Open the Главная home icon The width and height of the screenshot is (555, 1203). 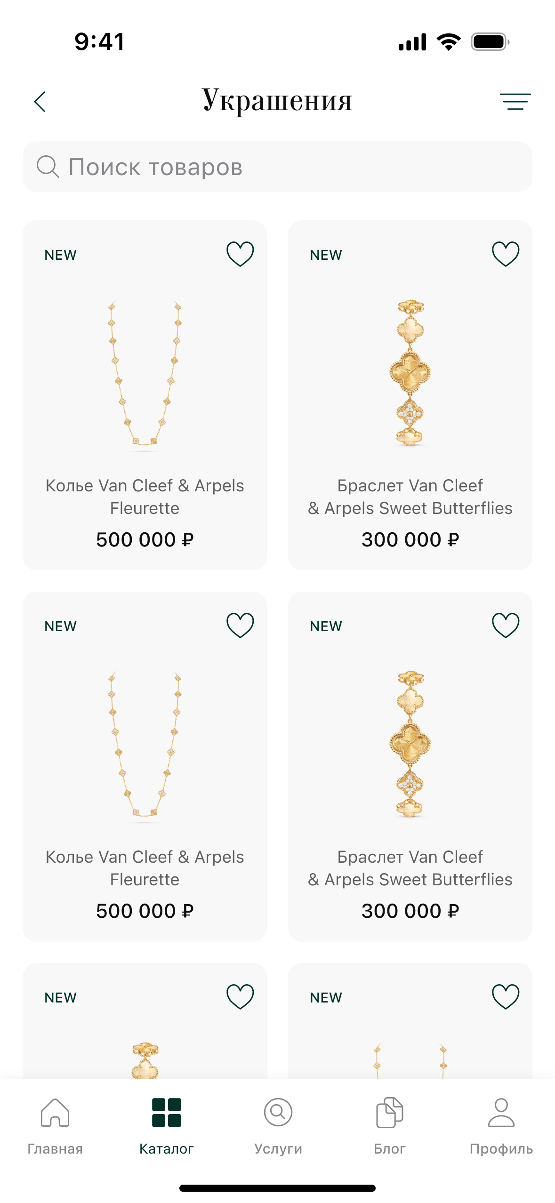pos(55,1113)
